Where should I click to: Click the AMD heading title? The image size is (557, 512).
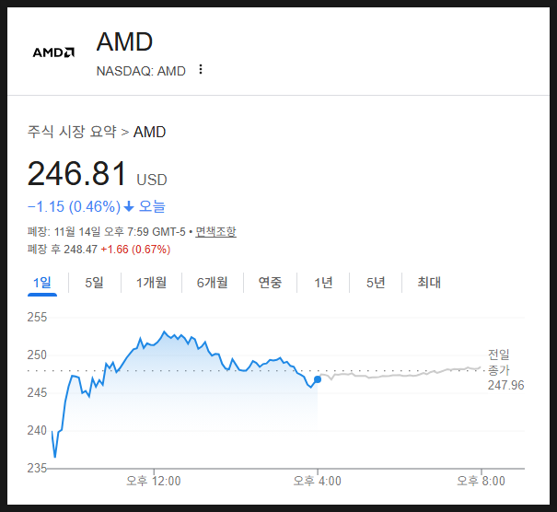click(124, 41)
